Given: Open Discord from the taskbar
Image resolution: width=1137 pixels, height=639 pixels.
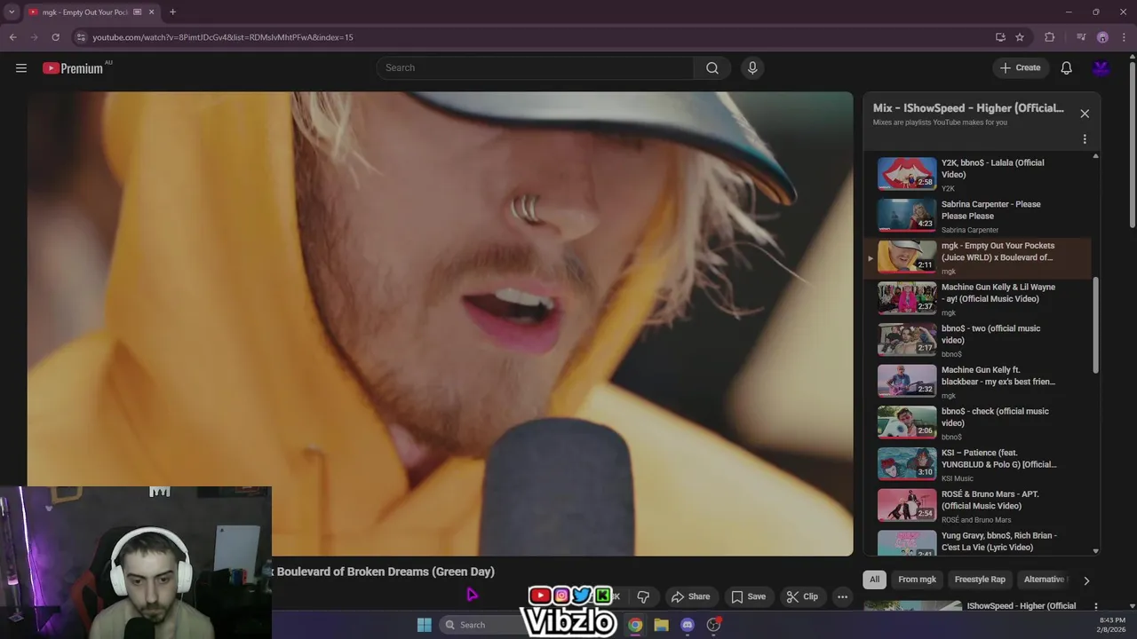Looking at the screenshot, I should click(x=687, y=625).
